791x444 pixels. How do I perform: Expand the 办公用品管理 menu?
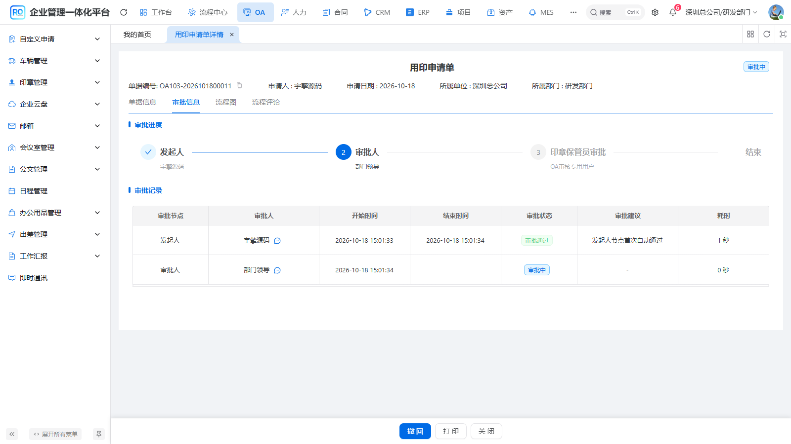click(55, 213)
